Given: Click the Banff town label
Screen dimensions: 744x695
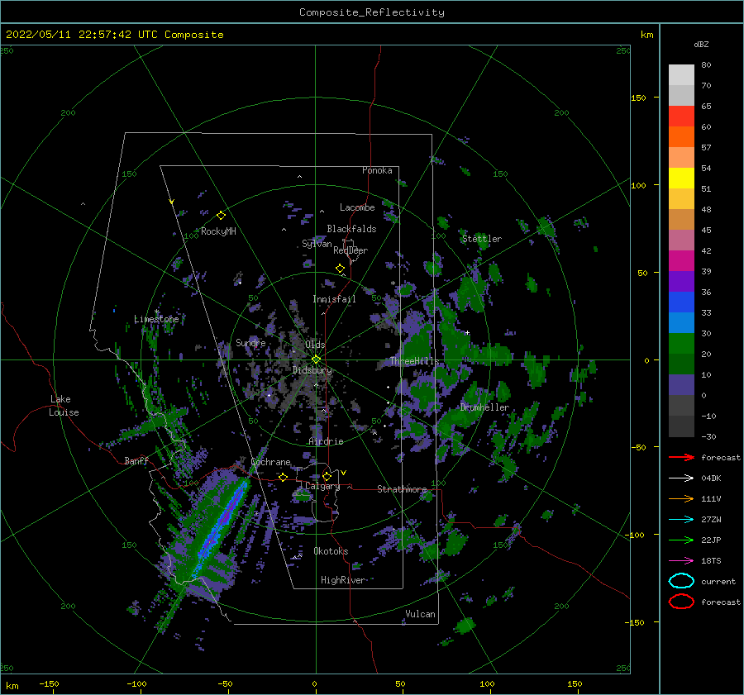Looking at the screenshot, I should click(x=136, y=460).
